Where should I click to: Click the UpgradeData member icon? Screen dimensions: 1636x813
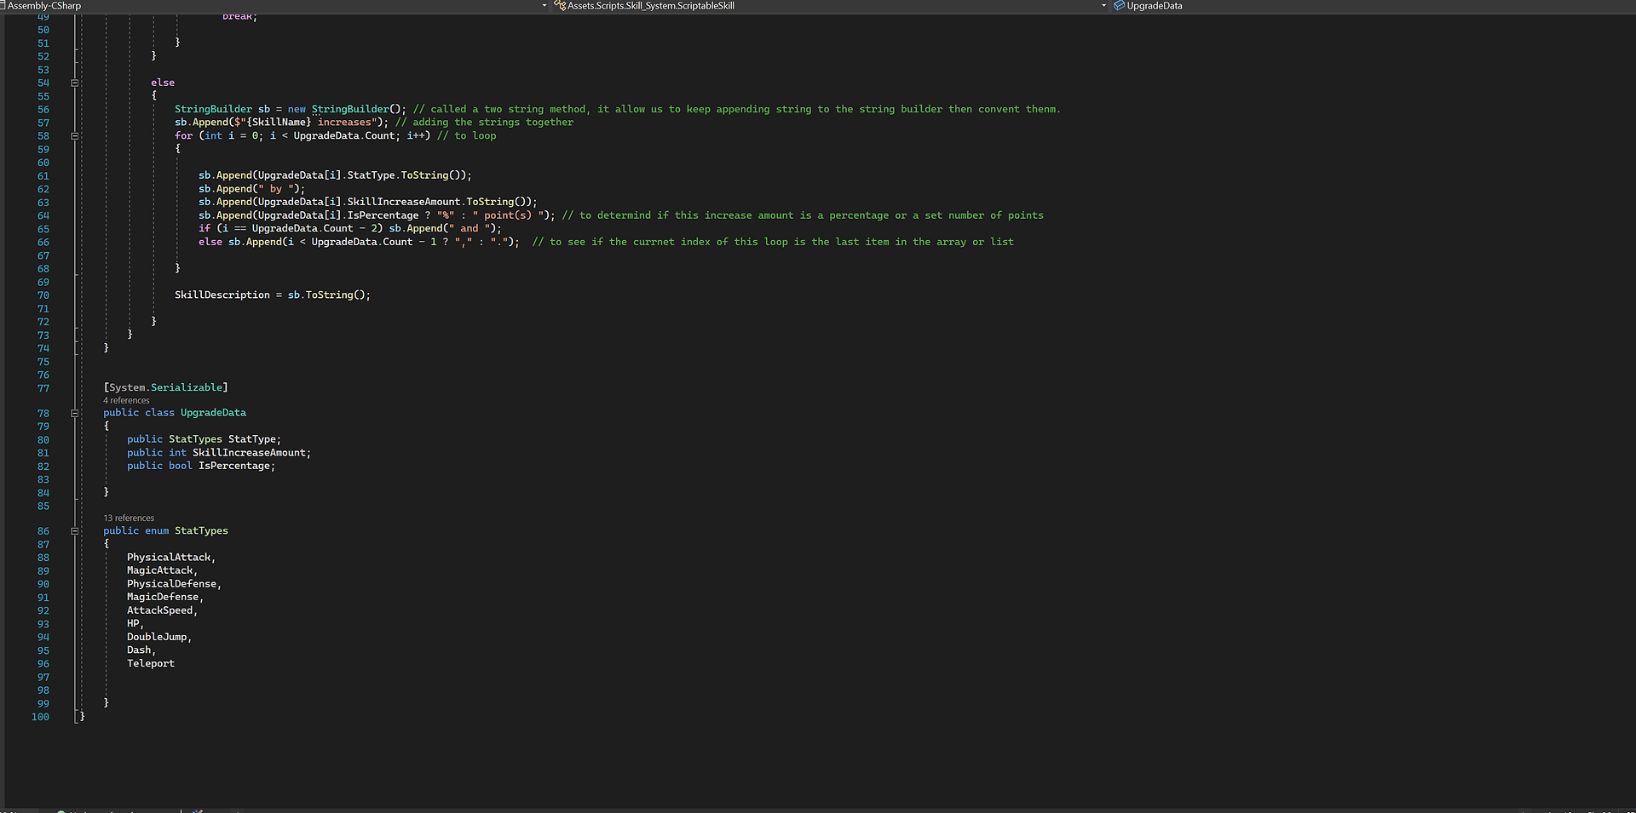pyautogui.click(x=1119, y=5)
